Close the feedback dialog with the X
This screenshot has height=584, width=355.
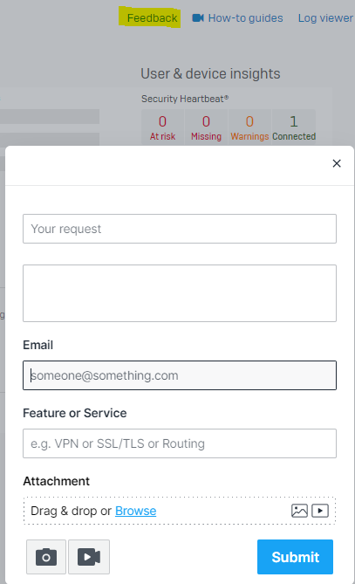point(337,163)
